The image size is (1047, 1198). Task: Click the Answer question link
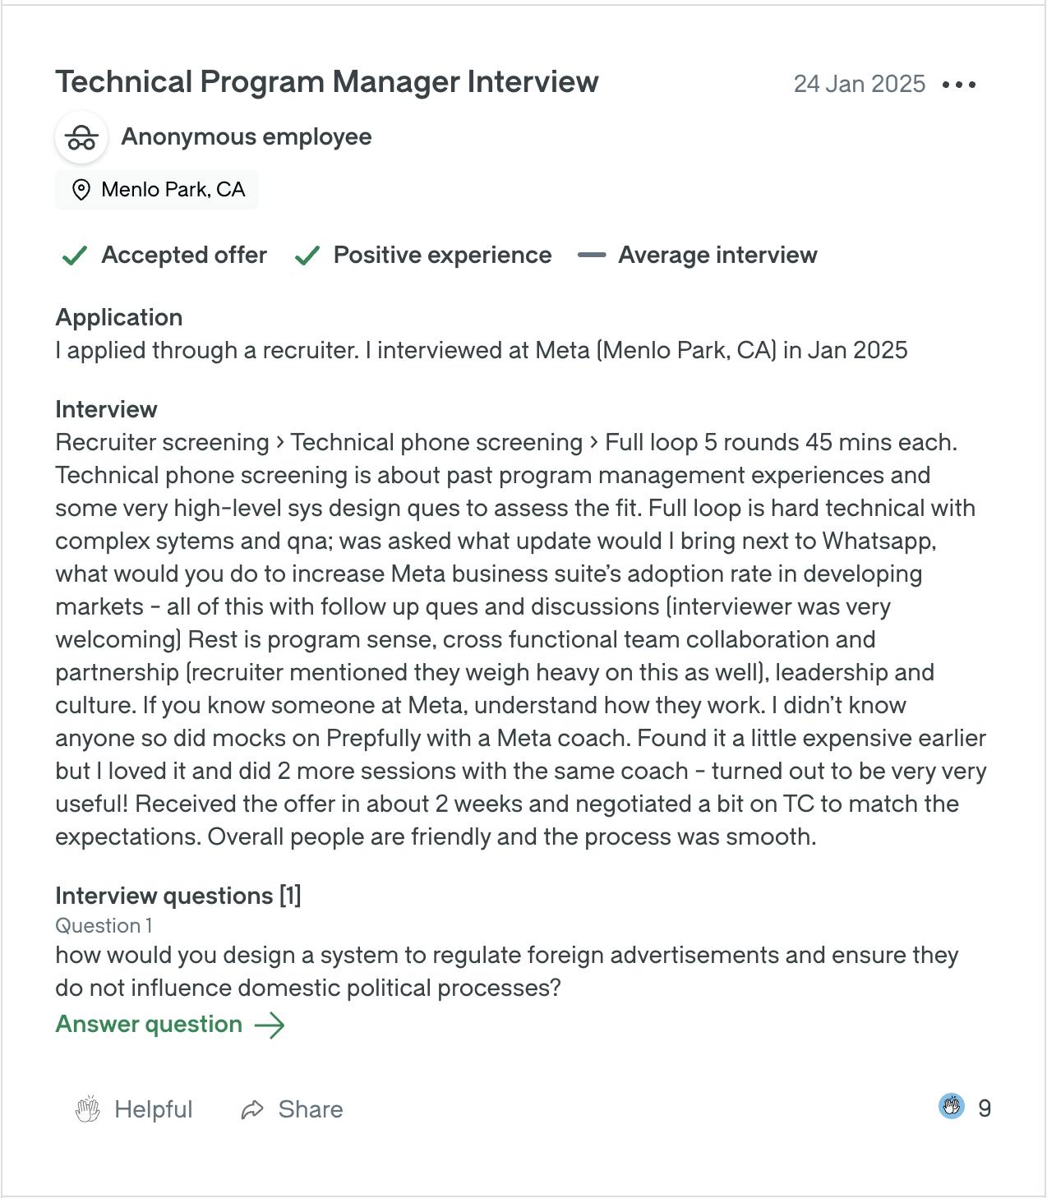click(149, 1024)
